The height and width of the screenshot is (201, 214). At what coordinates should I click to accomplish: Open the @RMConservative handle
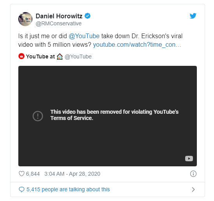58,23
